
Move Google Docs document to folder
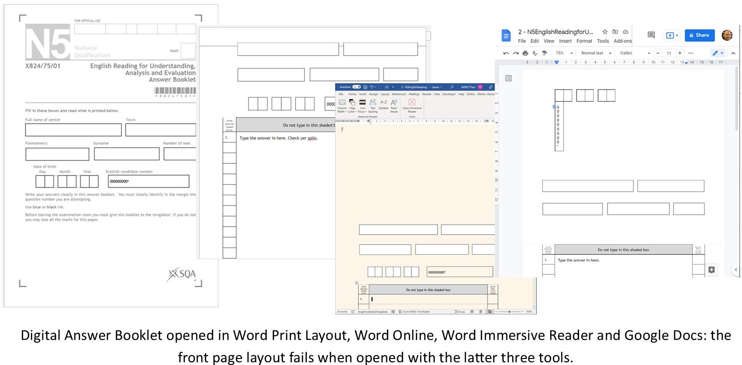pos(615,32)
